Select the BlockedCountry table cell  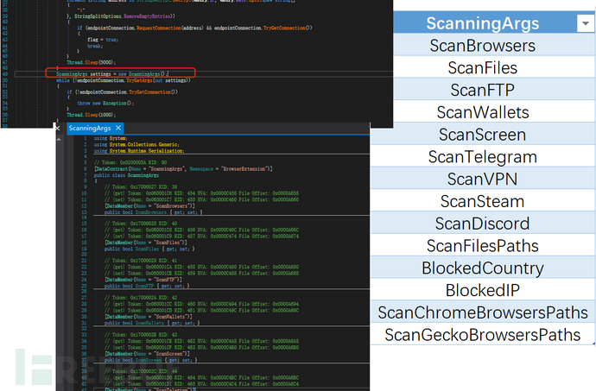point(482,268)
